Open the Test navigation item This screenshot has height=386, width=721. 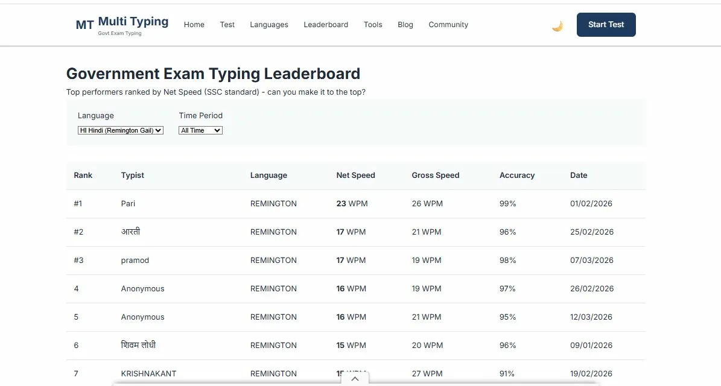(227, 25)
